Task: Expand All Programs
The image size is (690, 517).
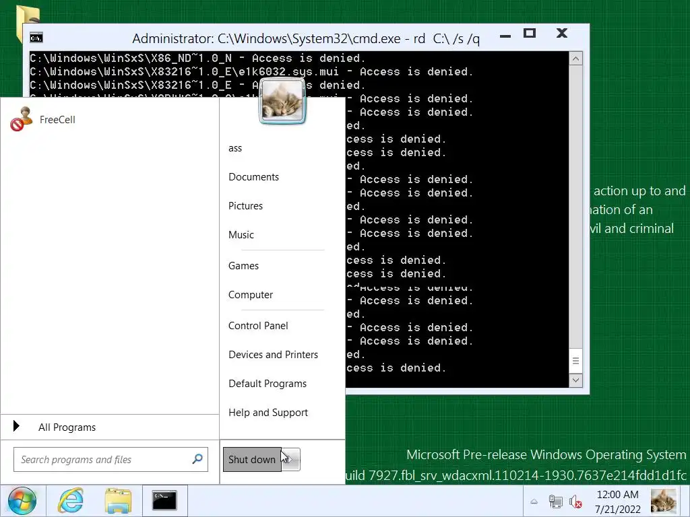Action: click(x=110, y=427)
